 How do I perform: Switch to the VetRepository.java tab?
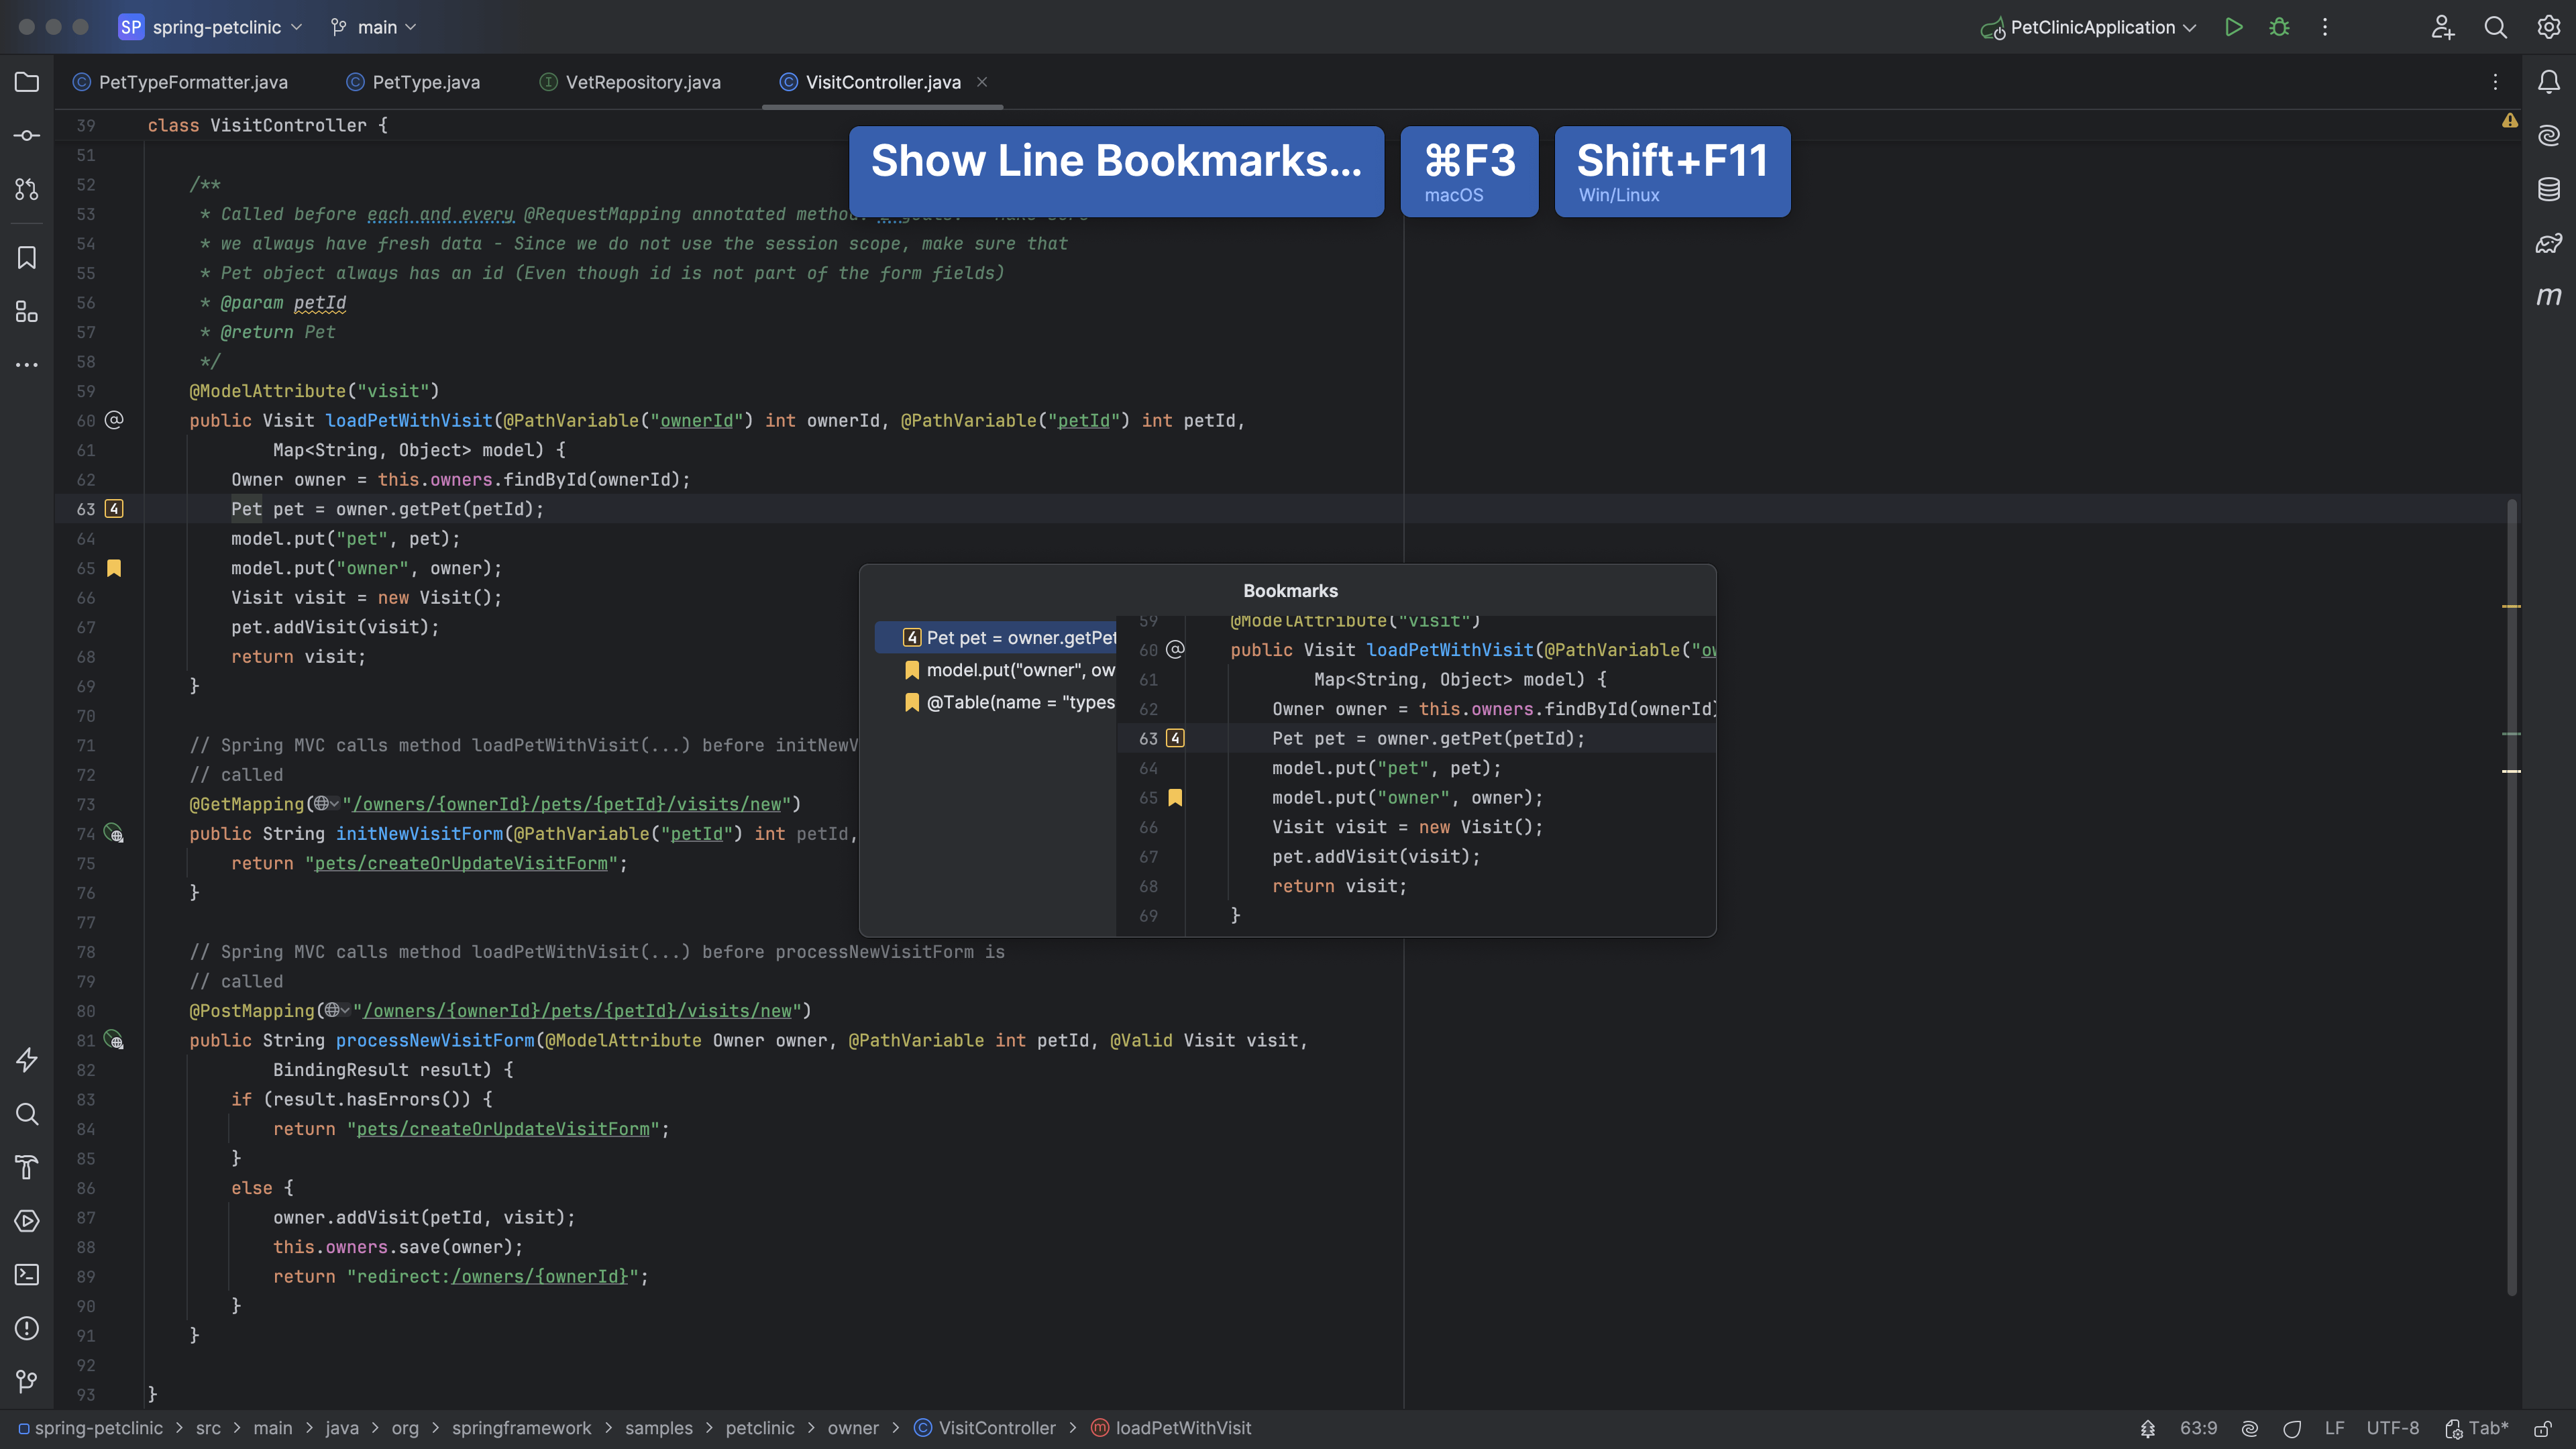click(642, 82)
